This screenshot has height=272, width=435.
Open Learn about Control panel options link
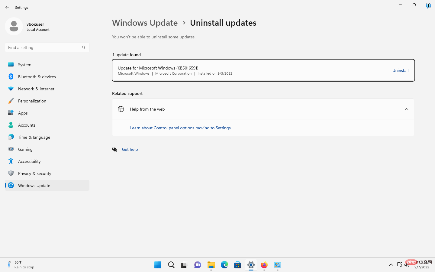[x=180, y=128]
